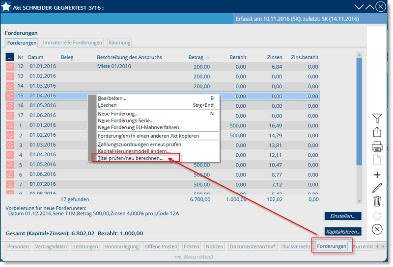Click Zinsen value 16,49
This screenshot has height=267, width=393.
276,125
